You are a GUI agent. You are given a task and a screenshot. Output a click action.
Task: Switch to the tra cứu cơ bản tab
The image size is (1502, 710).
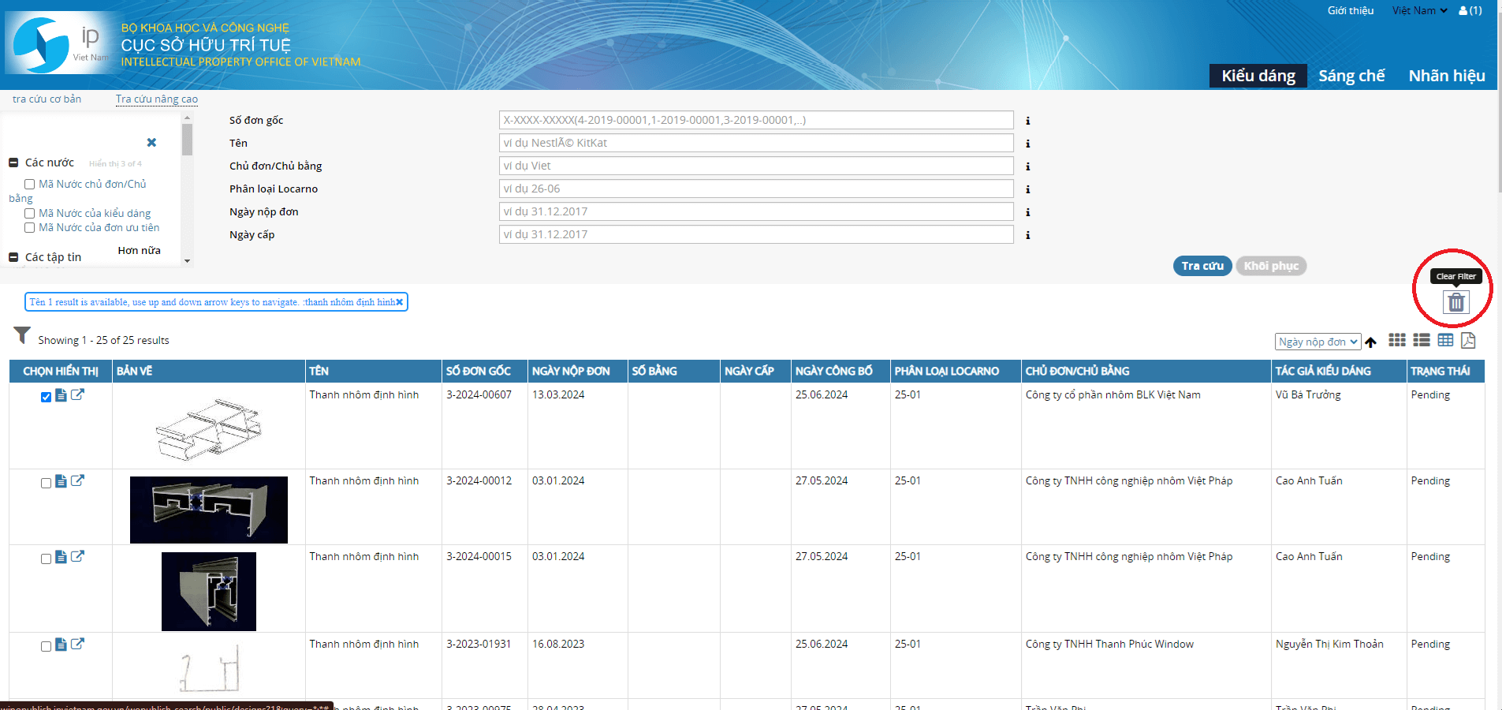(47, 99)
